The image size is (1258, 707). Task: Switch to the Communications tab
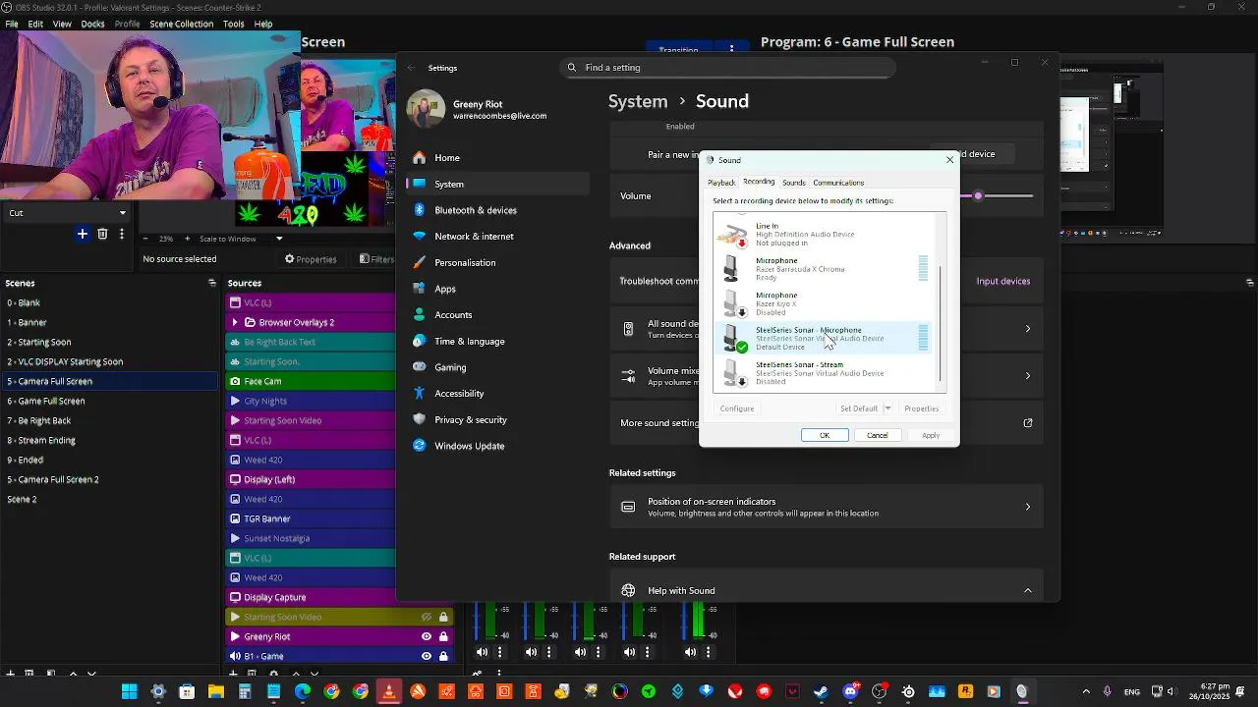coord(838,183)
